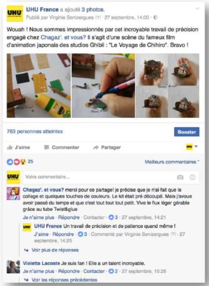Image resolution: width=209 pixels, height=286 pixels.
Task: Toggle Je n'aime plus on Violetta's comment
Action: tap(39, 271)
